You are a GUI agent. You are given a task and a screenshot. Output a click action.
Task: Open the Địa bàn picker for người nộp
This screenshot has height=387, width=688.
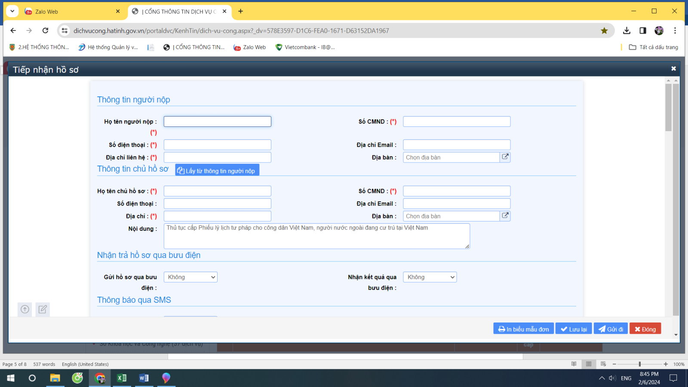click(505, 157)
